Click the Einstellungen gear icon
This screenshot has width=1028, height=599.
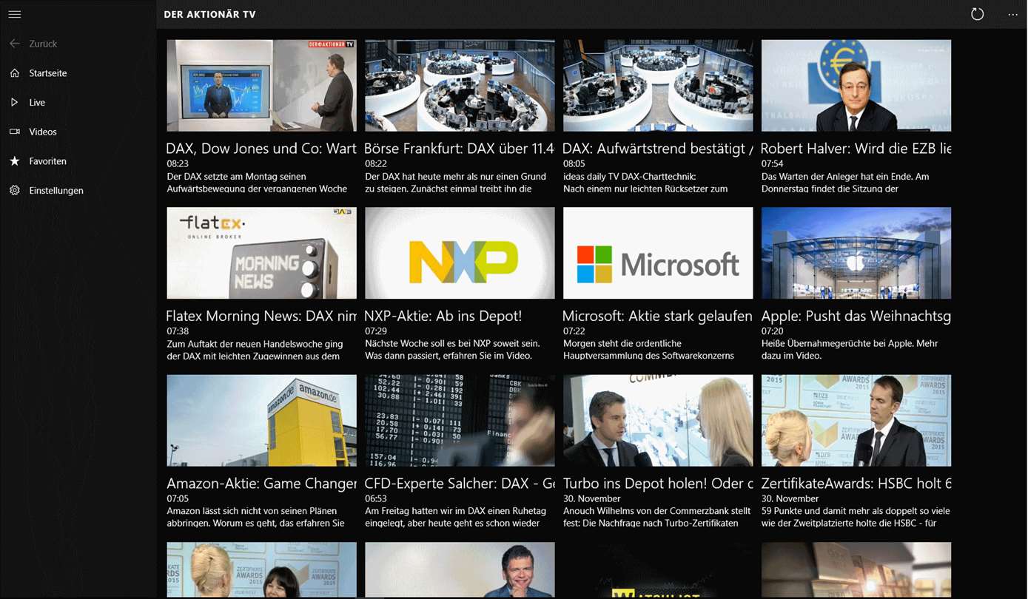click(15, 190)
